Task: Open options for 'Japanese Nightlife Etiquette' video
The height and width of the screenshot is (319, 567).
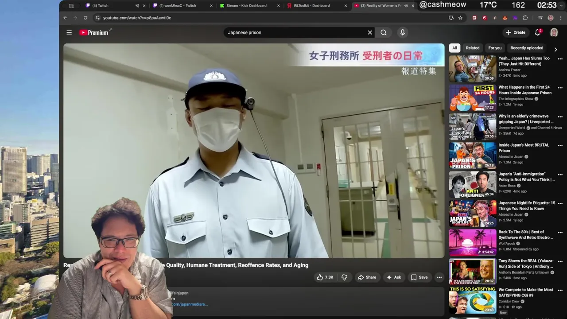Action: point(560,203)
